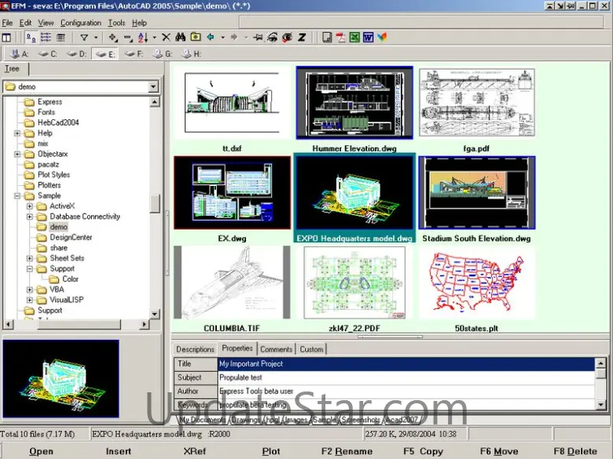613x459 pixels.
Task: Click the binoculars find icon
Action: click(180, 38)
